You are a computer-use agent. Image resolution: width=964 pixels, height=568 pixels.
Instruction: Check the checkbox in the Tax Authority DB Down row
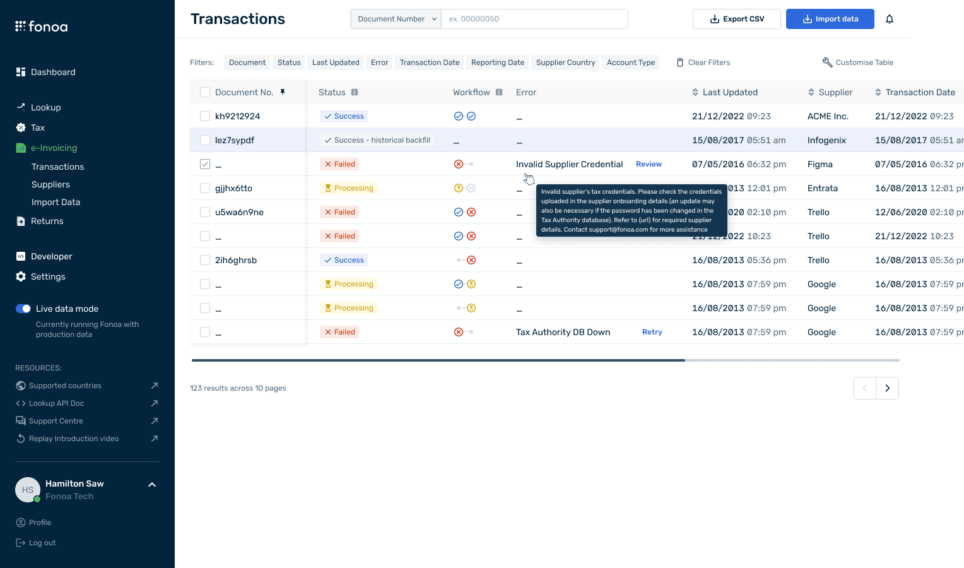[205, 332]
